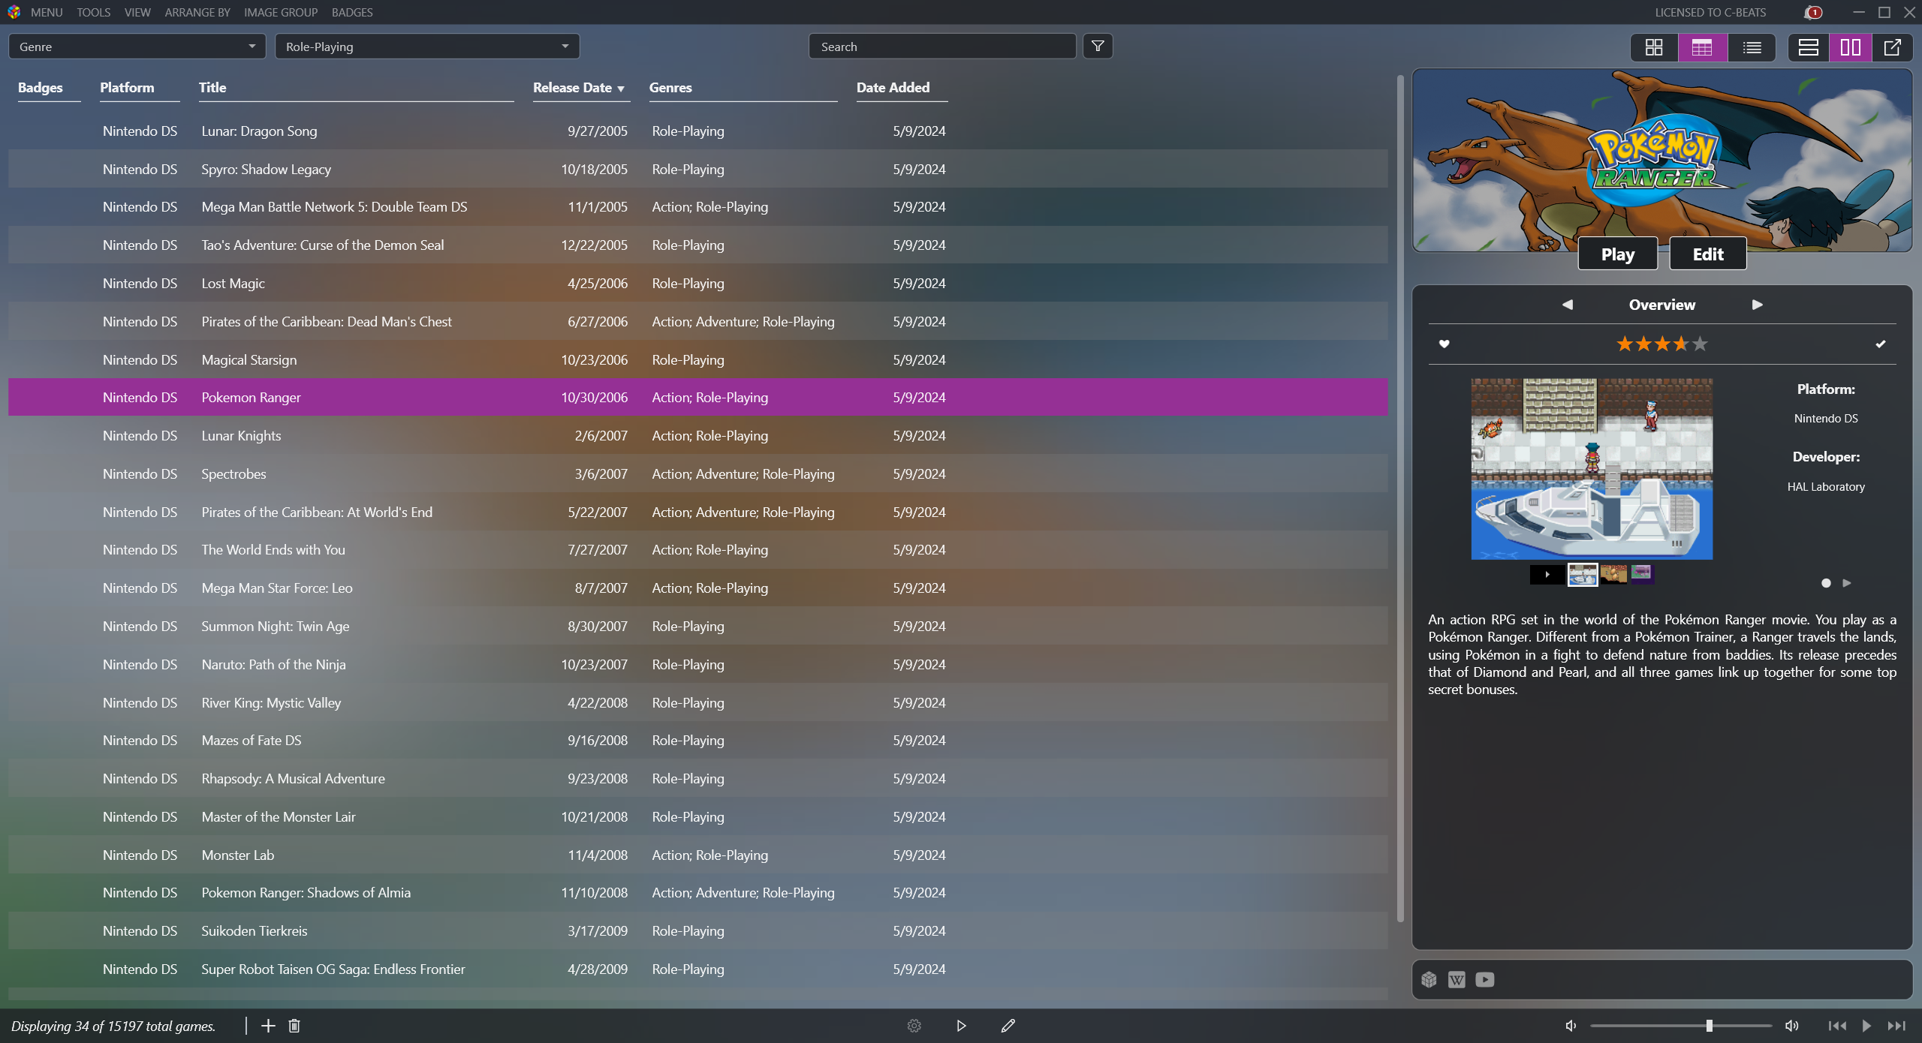Viewport: 1922px width, 1043px height.
Task: Open the BADGES menu
Action: click(352, 12)
